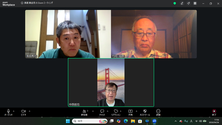
Task: Open Microsoft Edge from the taskbar
Action: pos(126,121)
